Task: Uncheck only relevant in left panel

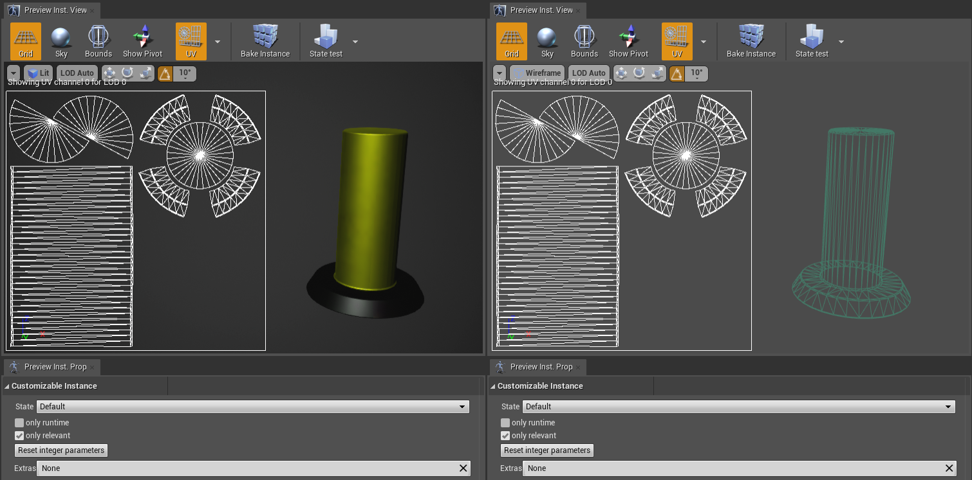Action: coord(19,436)
